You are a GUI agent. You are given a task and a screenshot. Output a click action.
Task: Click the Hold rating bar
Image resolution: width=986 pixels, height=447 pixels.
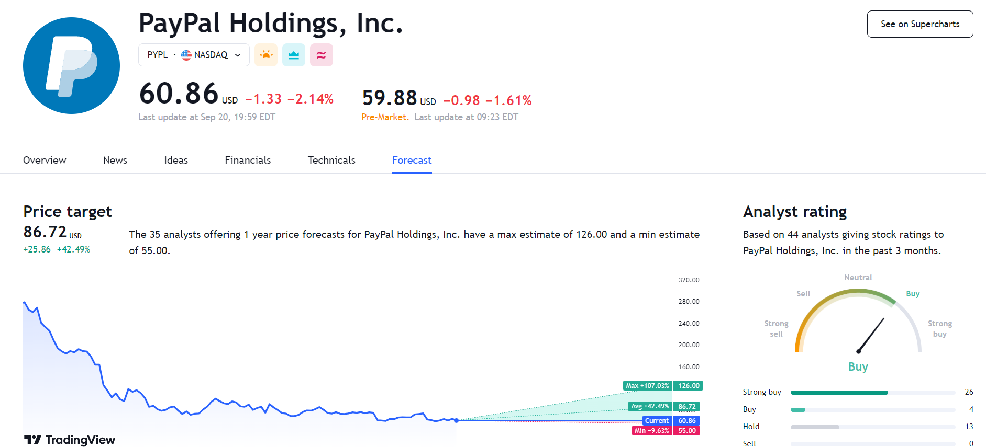[872, 427]
